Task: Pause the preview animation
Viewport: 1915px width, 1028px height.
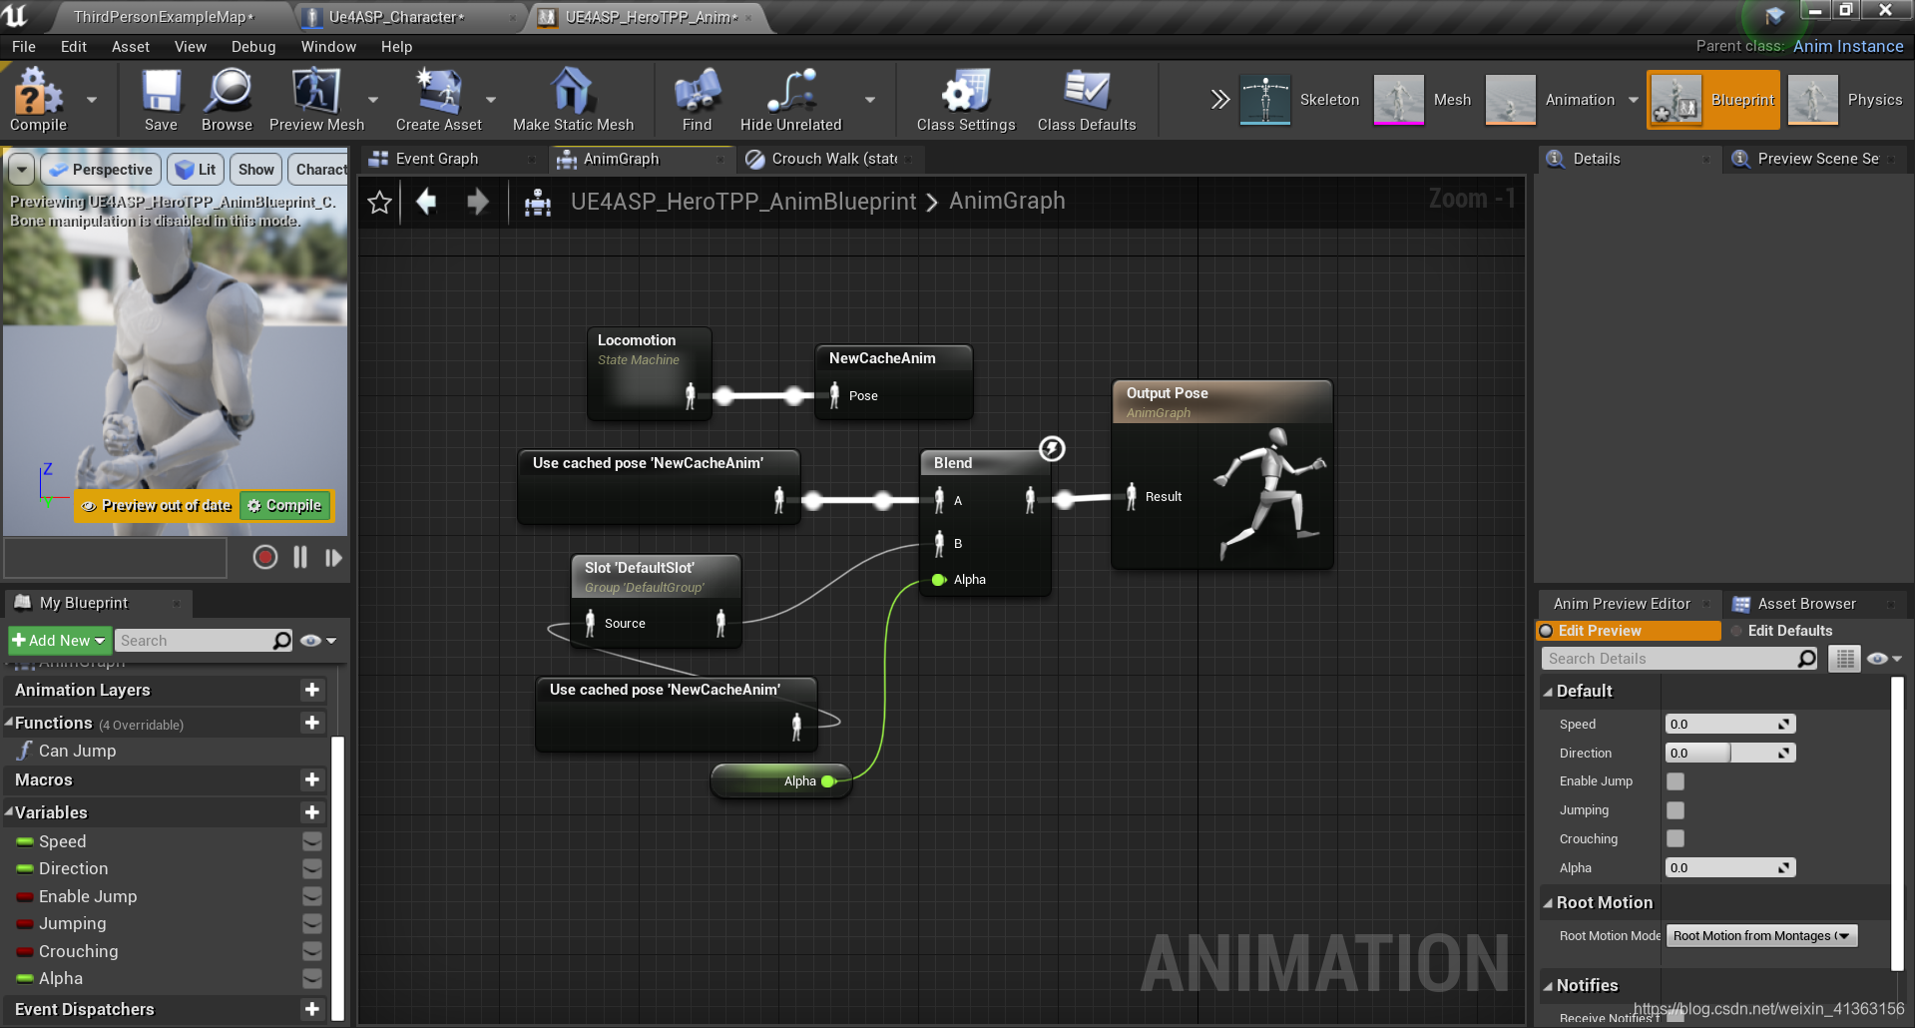Action: [x=300, y=557]
